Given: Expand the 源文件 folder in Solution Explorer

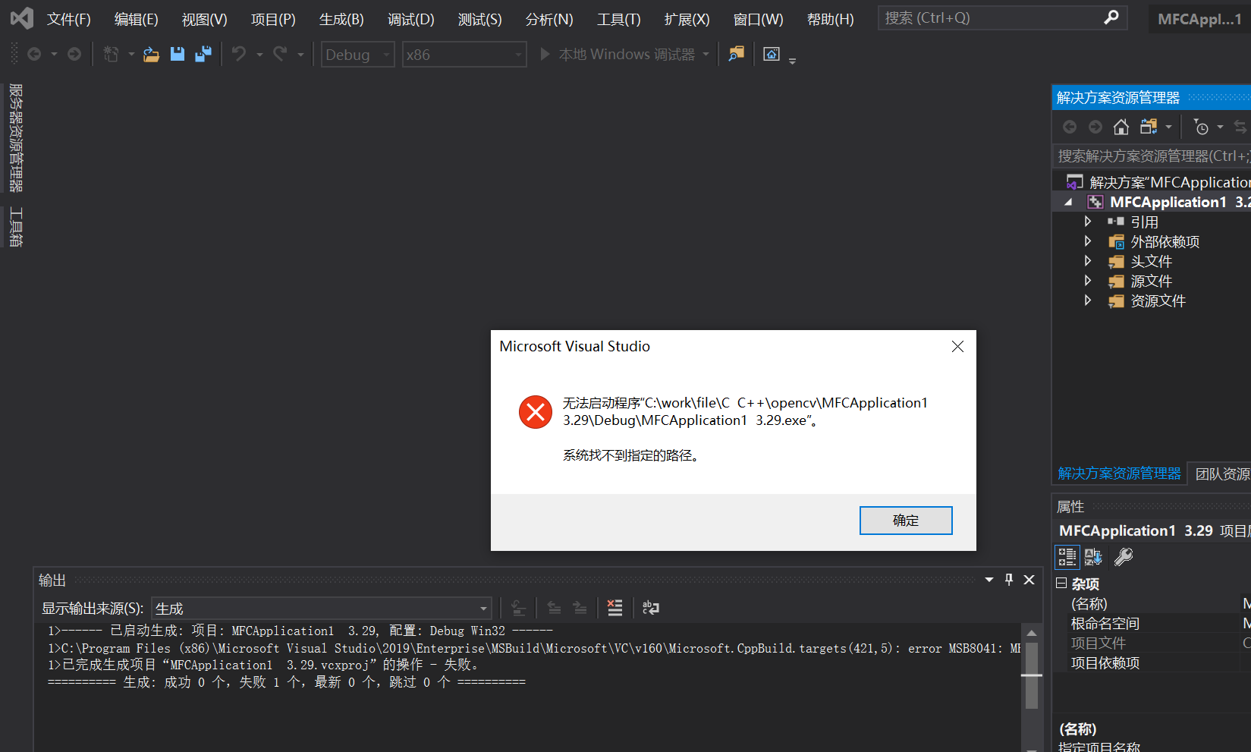Looking at the screenshot, I should click(1087, 280).
